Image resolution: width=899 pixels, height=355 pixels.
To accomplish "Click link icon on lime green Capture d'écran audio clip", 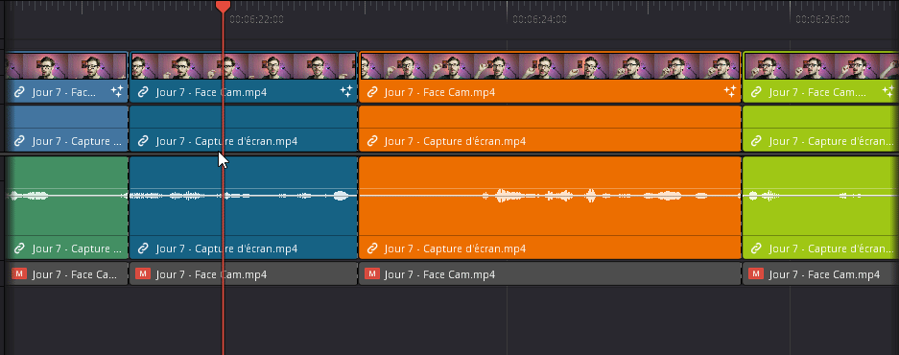I will (x=756, y=248).
